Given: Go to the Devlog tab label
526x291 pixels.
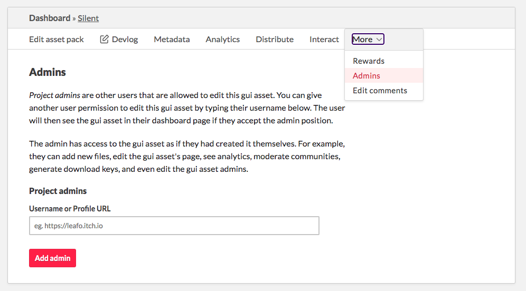Looking at the screenshot, I should [x=125, y=40].
